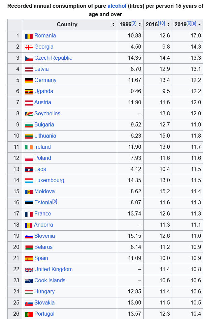Open the Czech Republic article link
The height and width of the screenshot is (319, 204).
pyautogui.click(x=53, y=58)
